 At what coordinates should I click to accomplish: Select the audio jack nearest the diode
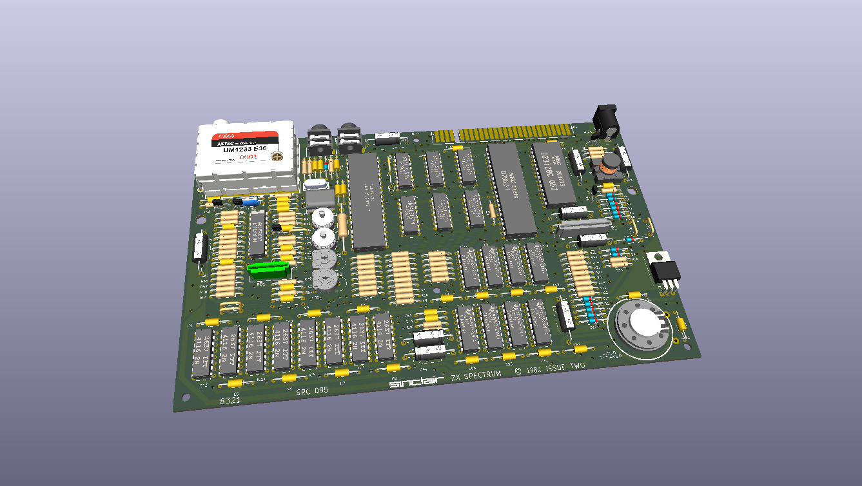click(349, 138)
